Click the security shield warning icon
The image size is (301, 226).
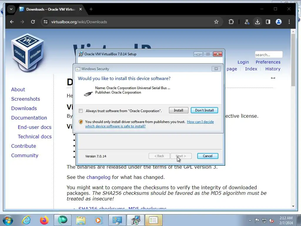coord(81,122)
